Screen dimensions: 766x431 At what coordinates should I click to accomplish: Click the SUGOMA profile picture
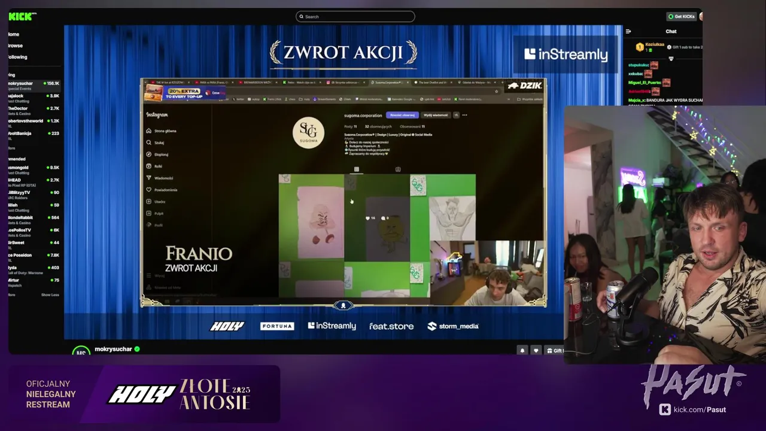point(308,132)
